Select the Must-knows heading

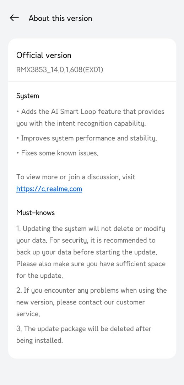pos(36,212)
